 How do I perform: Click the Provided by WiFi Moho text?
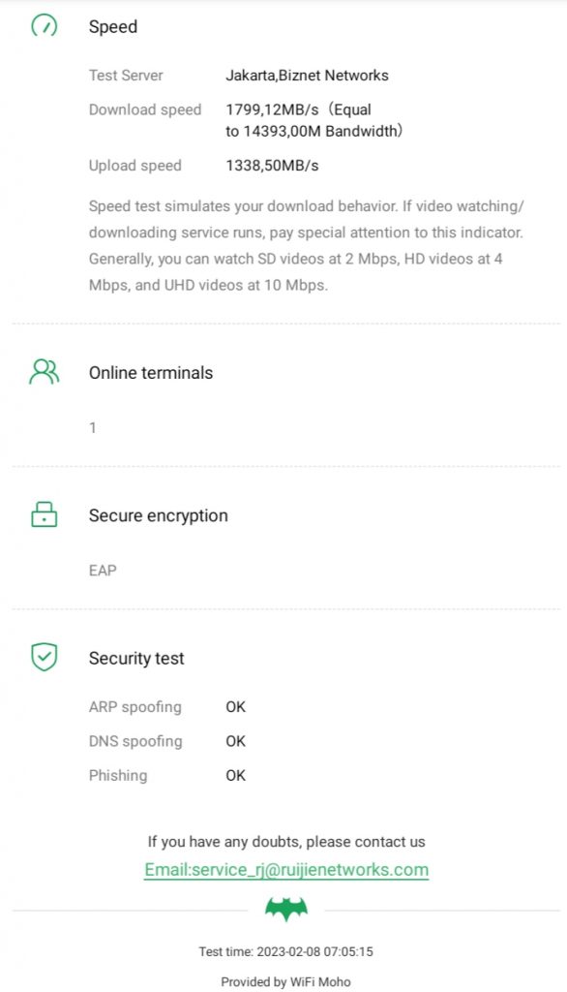[285, 982]
